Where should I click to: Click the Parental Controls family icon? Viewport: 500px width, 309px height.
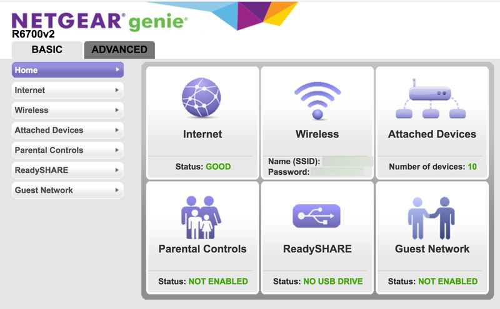coord(201,217)
